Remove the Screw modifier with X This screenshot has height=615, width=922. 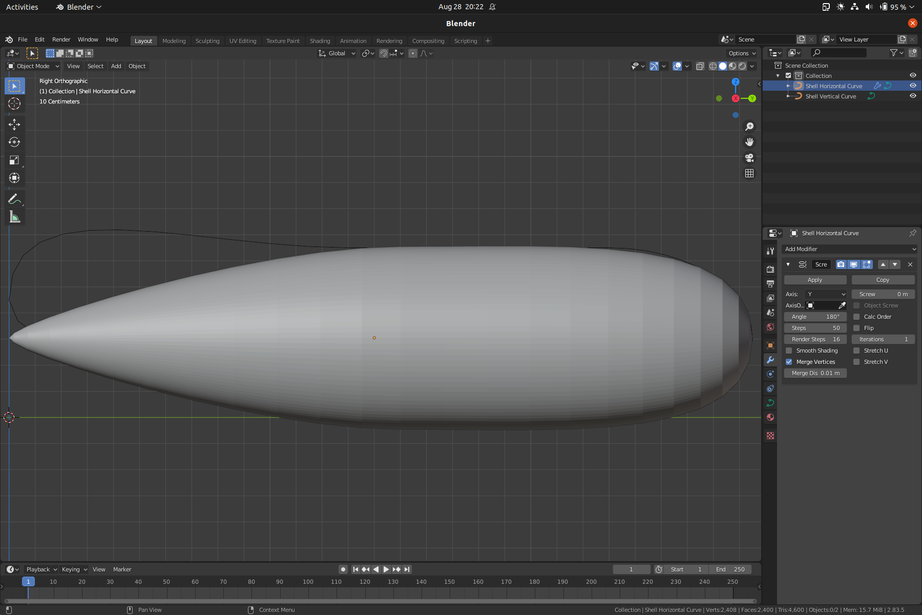(x=910, y=264)
